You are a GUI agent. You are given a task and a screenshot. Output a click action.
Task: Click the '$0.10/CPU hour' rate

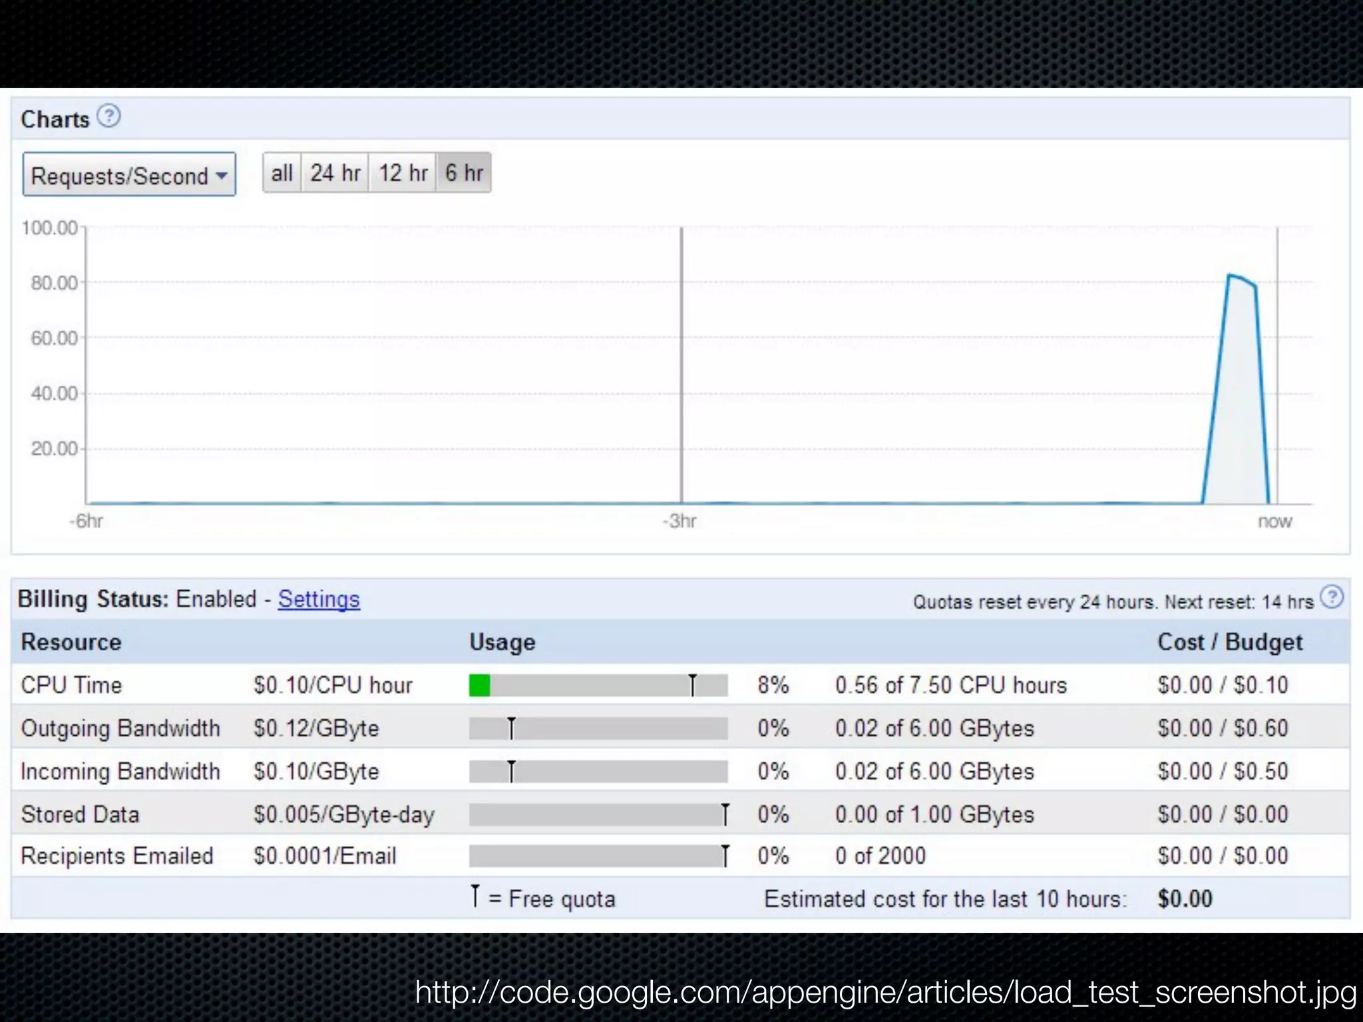point(333,685)
